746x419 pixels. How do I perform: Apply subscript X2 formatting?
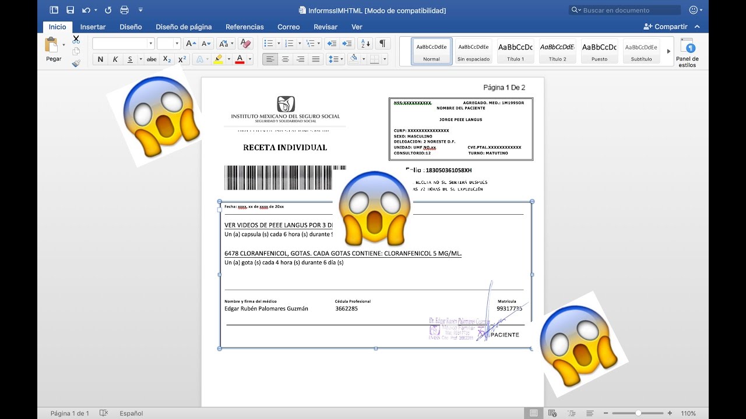167,59
